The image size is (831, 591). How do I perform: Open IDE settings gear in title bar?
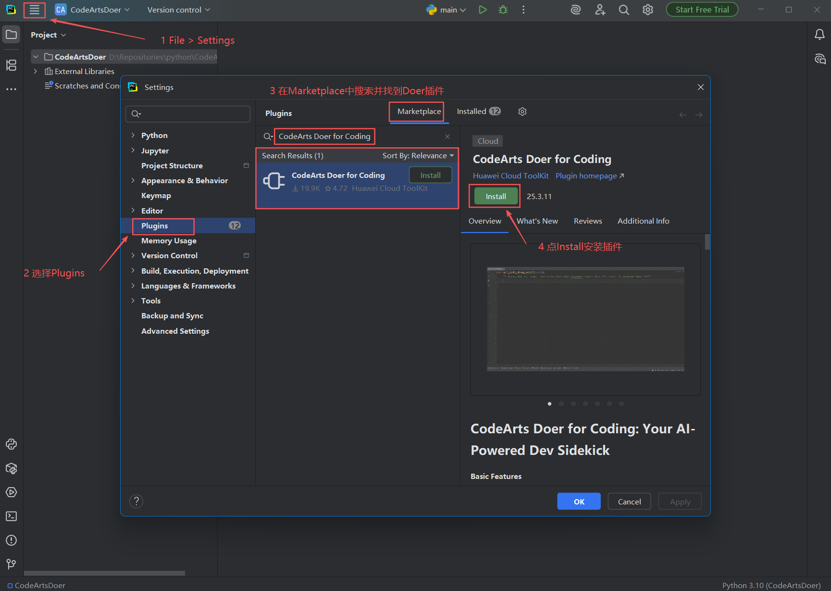point(648,10)
